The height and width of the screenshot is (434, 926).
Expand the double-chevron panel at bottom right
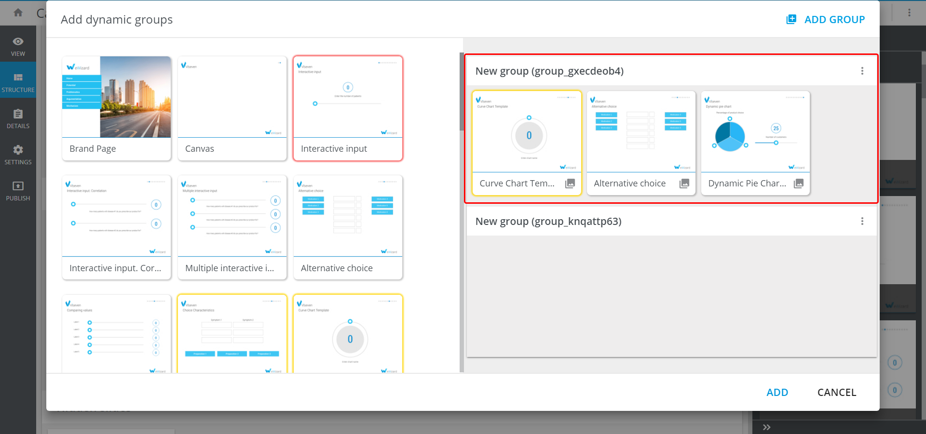767,427
